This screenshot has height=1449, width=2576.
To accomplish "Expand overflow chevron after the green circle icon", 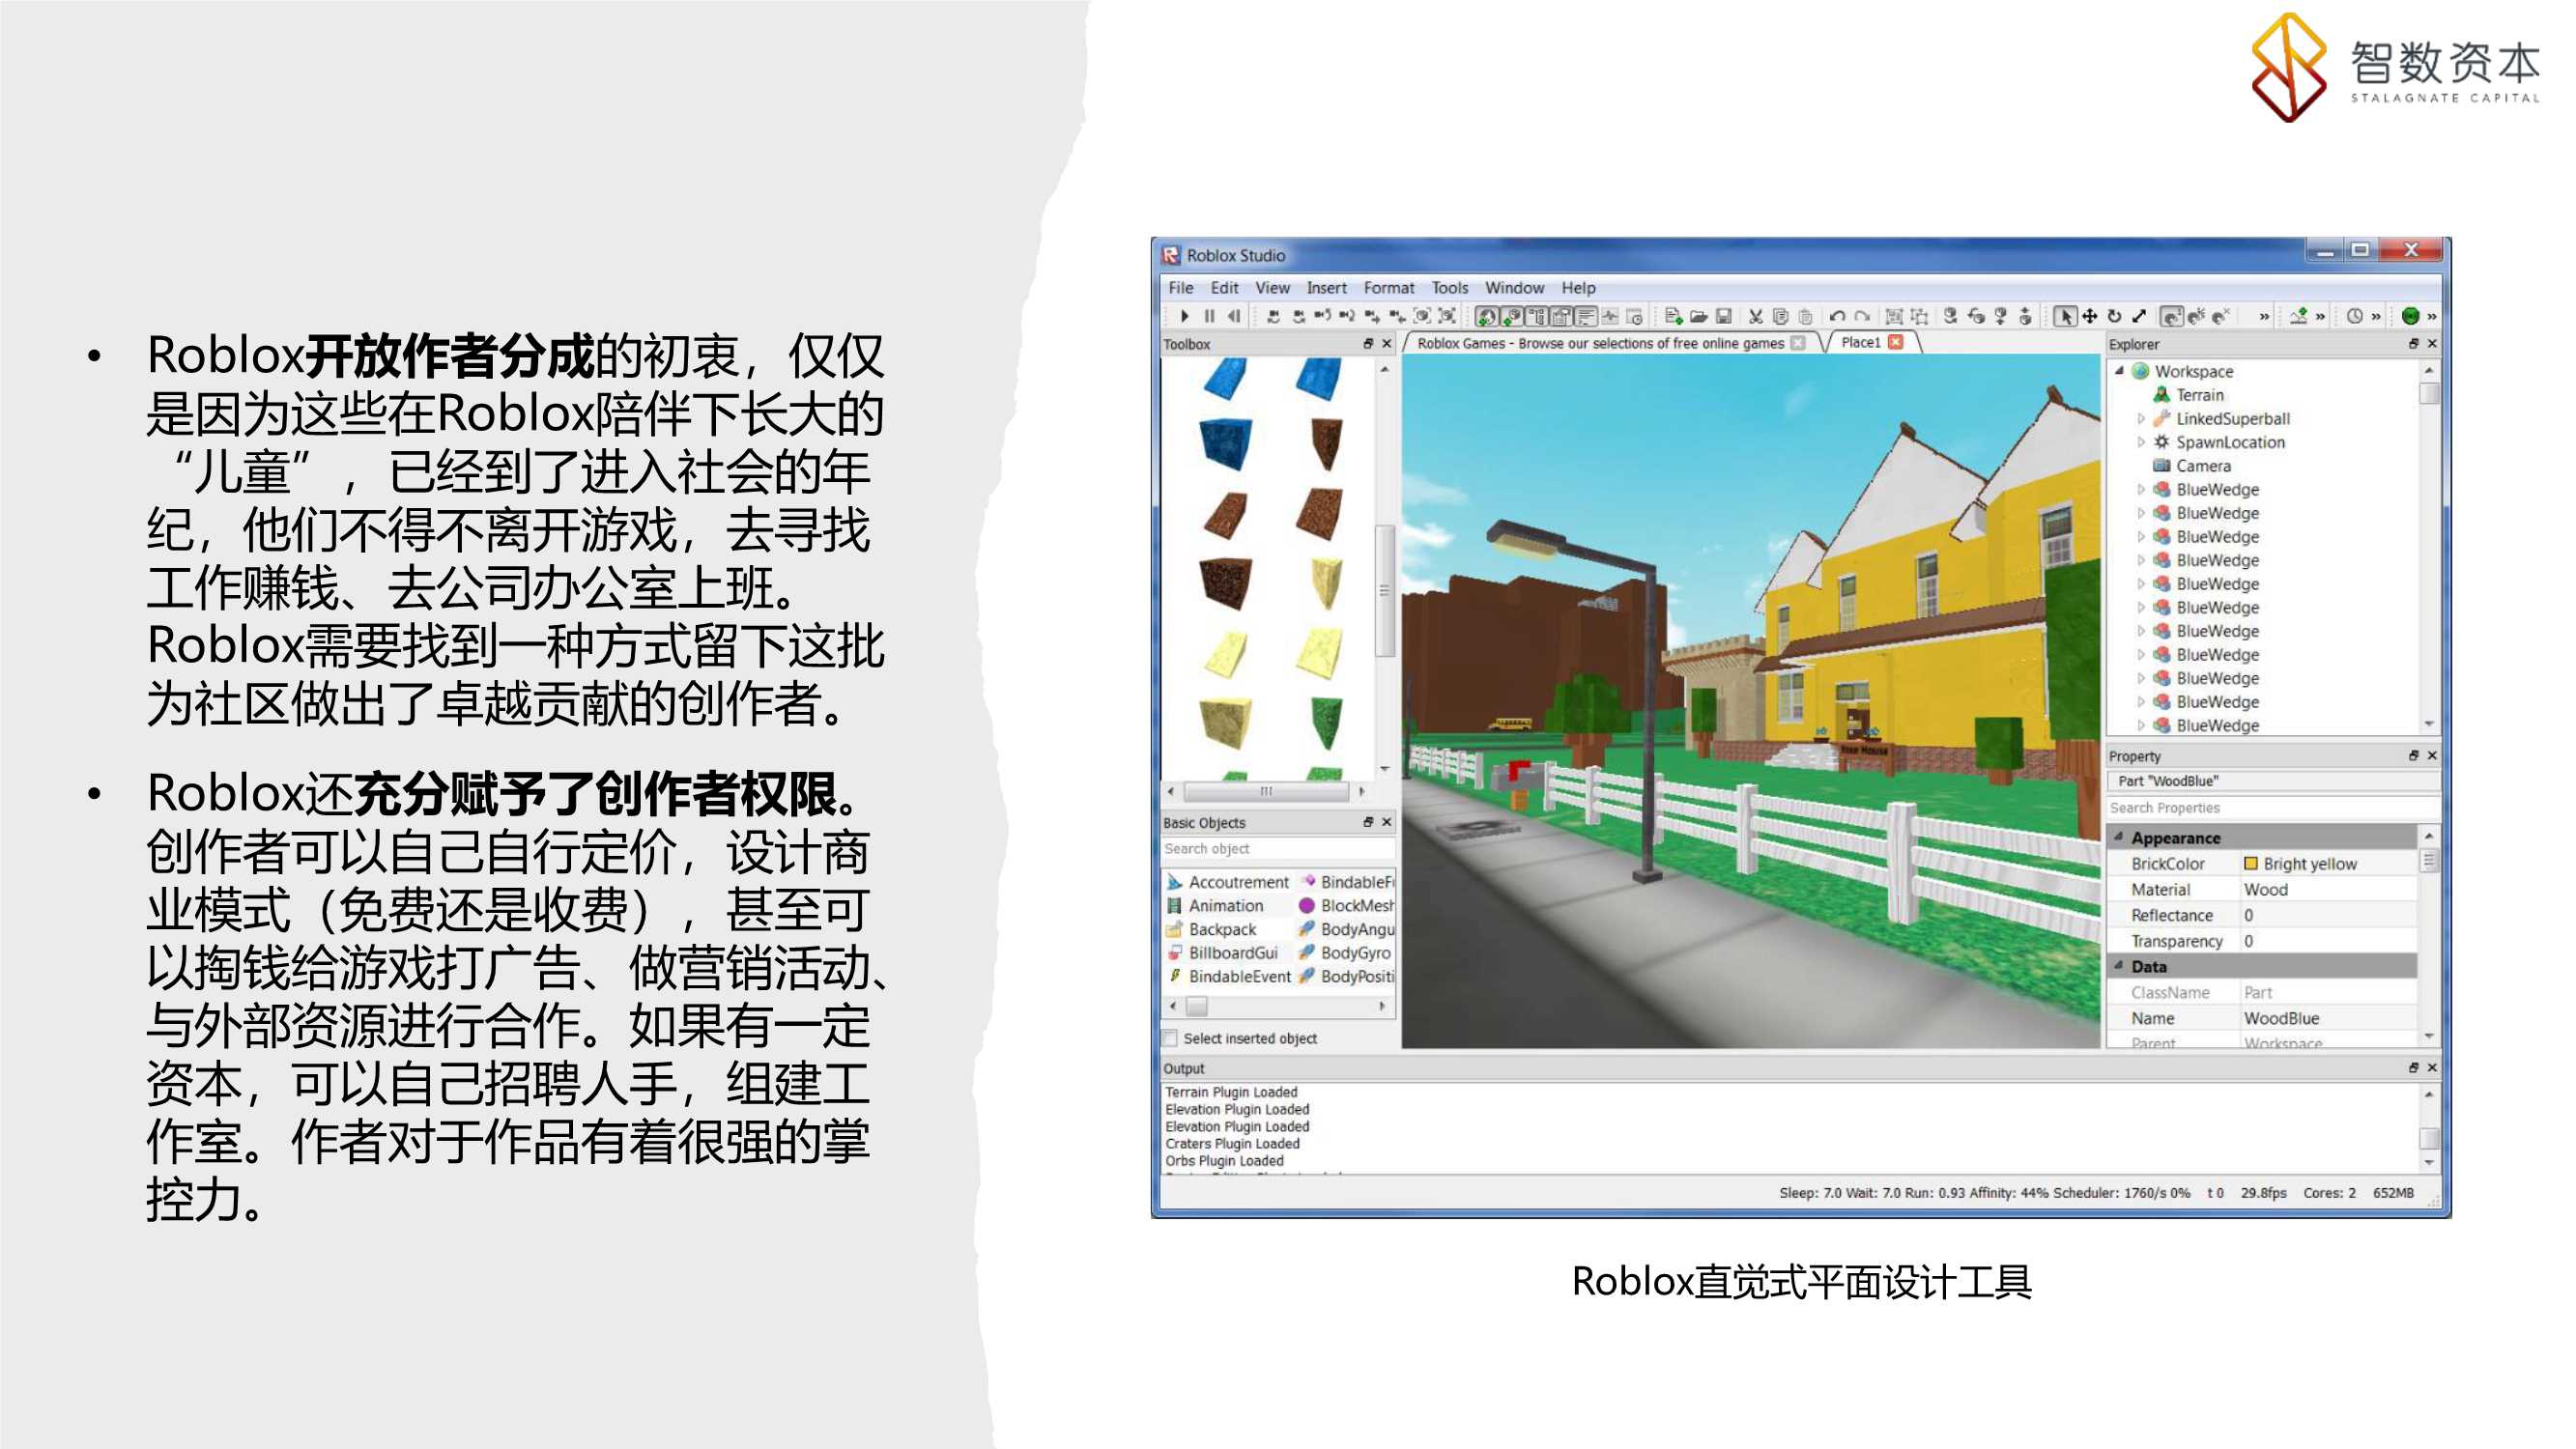I will tap(2432, 317).
